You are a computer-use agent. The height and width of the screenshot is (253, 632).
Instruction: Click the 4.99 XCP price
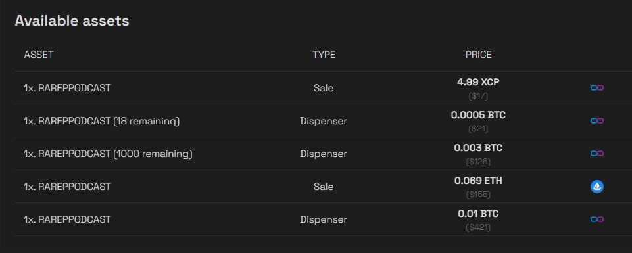pyautogui.click(x=478, y=82)
